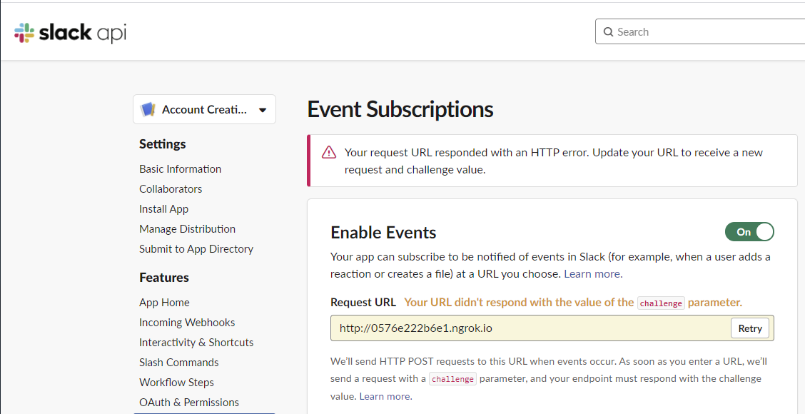This screenshot has height=414, width=805.
Task: Click the challenge parameter code badge
Action: click(x=661, y=303)
